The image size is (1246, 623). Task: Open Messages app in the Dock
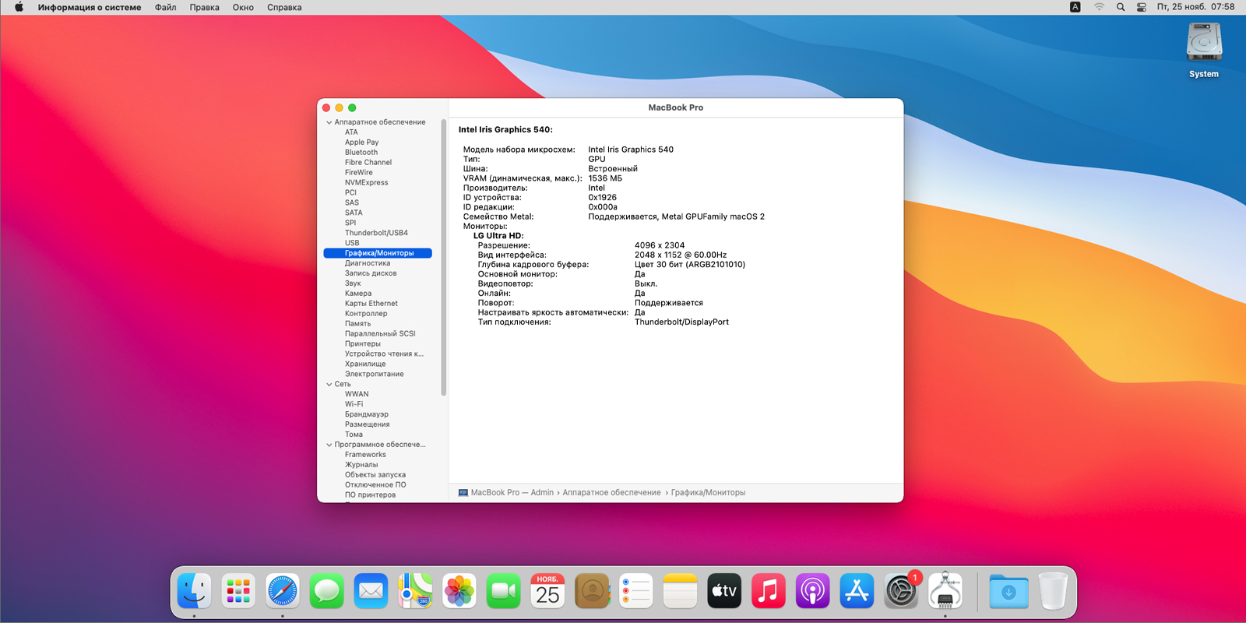pos(326,592)
